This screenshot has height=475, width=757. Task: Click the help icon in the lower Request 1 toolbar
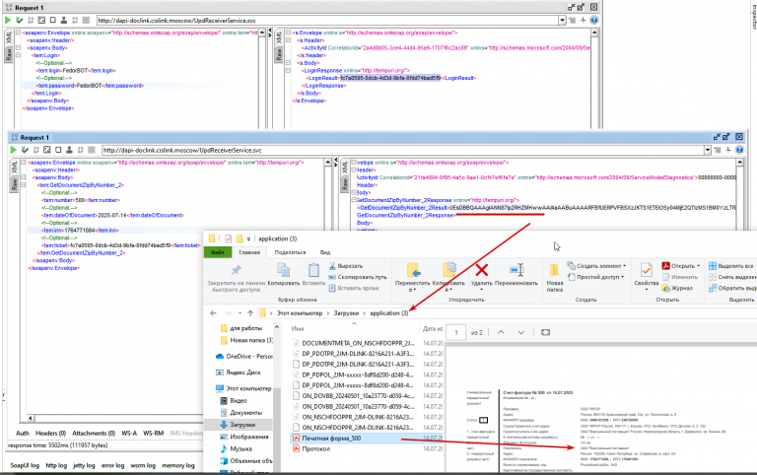[x=739, y=150]
